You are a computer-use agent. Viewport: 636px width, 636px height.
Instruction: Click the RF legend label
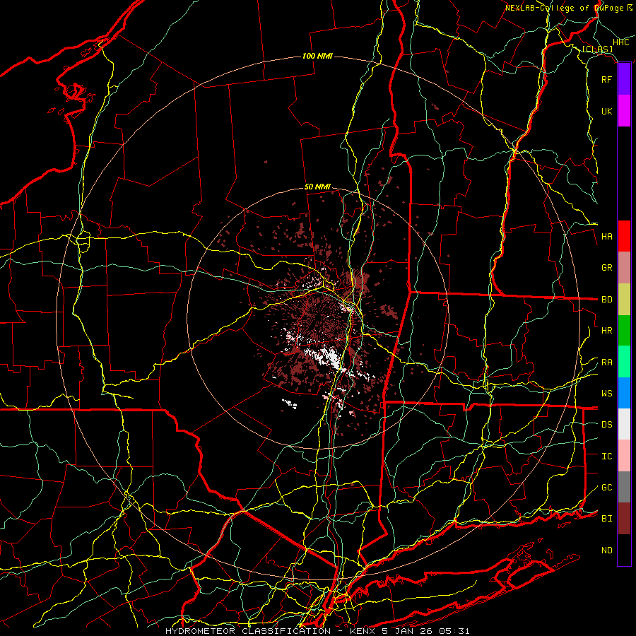607,79
